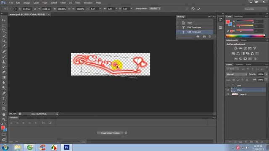
Task: Open the Filter menu
Action: 63,3
